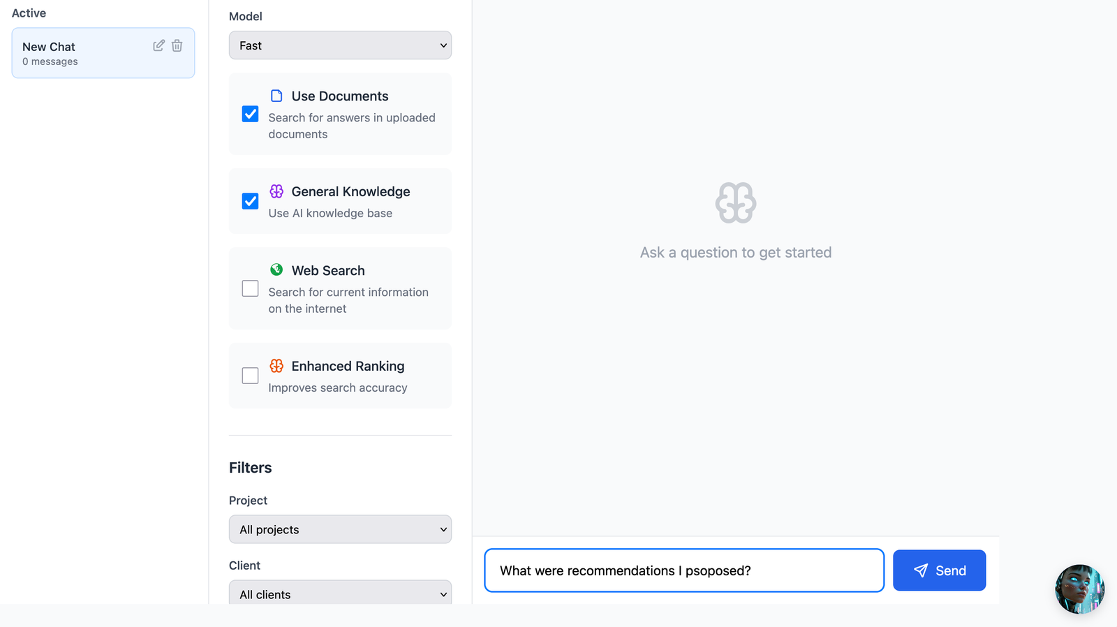The width and height of the screenshot is (1117, 627).
Task: Click the Filters heading
Action: 250,468
